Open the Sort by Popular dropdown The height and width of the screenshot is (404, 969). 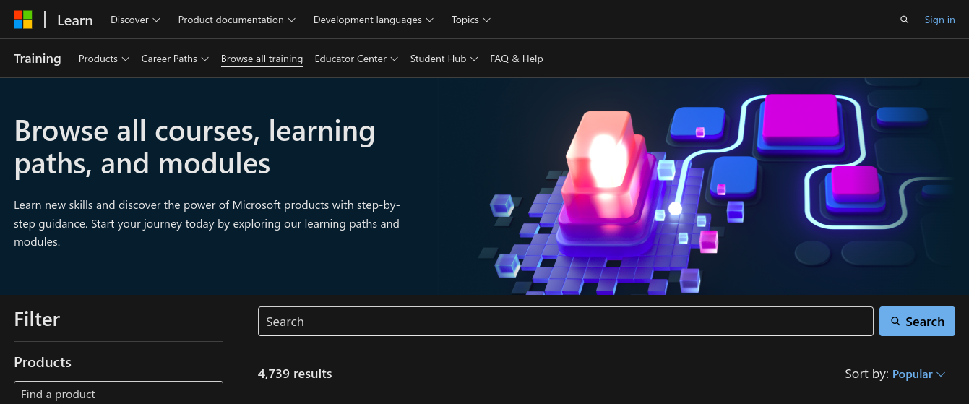tap(918, 374)
